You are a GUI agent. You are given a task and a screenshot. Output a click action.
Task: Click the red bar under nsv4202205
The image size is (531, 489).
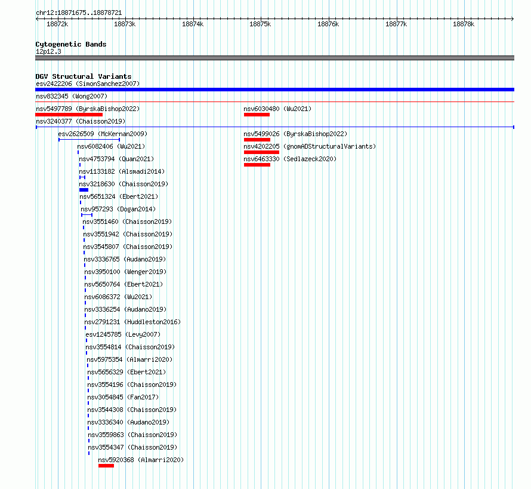(x=261, y=152)
